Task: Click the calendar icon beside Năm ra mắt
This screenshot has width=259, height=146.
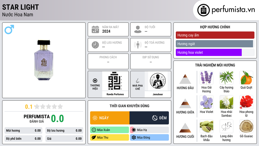Action: point(95,29)
